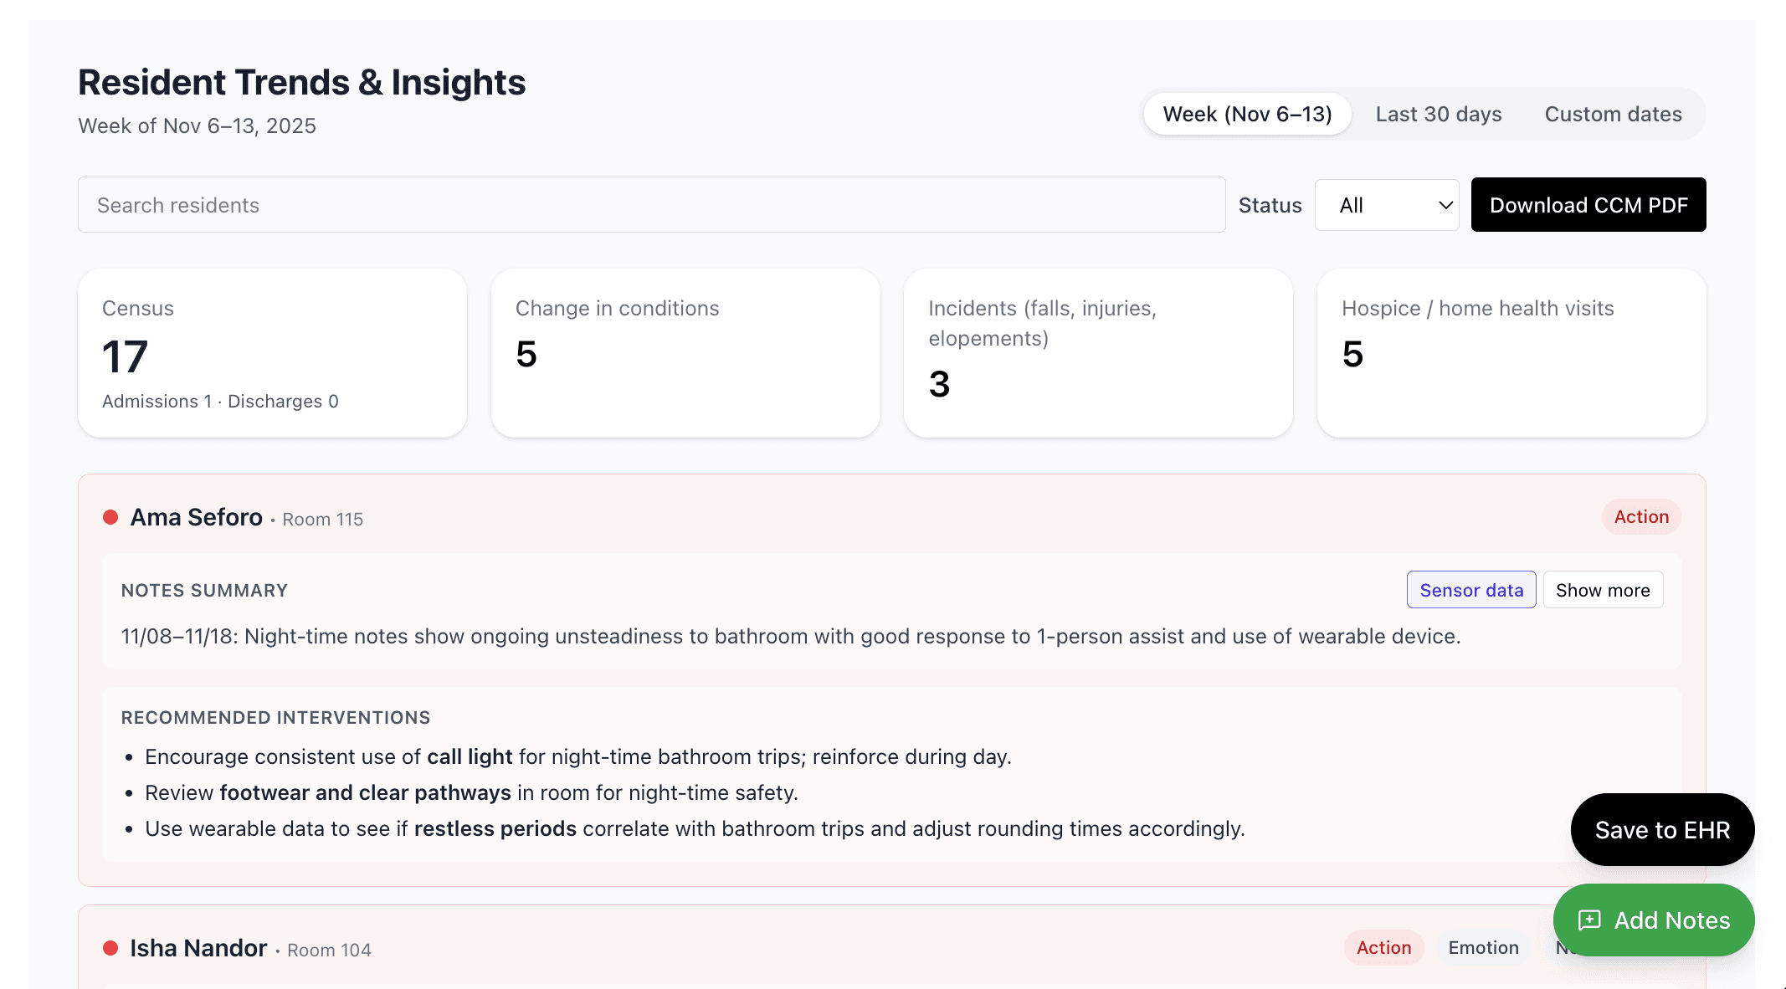1786x989 pixels.
Task: Switch to Last 30 days view
Action: click(x=1439, y=114)
